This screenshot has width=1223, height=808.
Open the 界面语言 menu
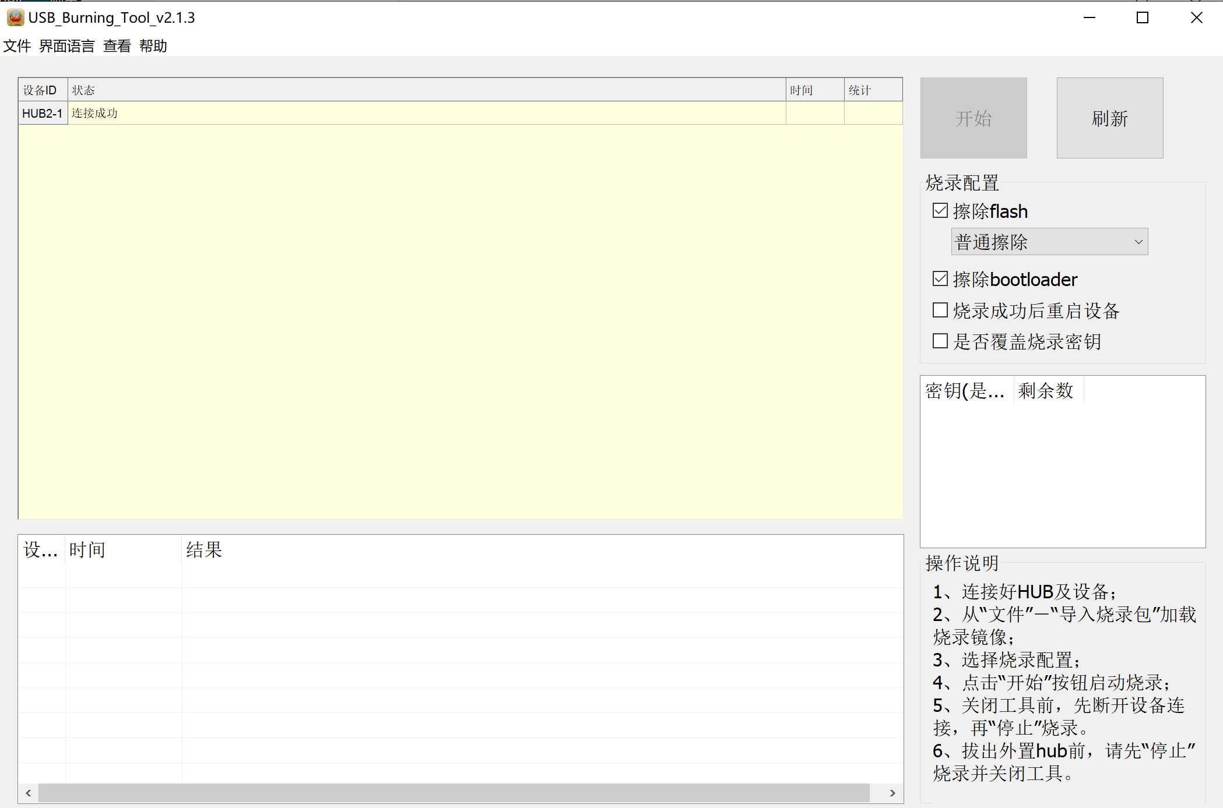tap(66, 46)
